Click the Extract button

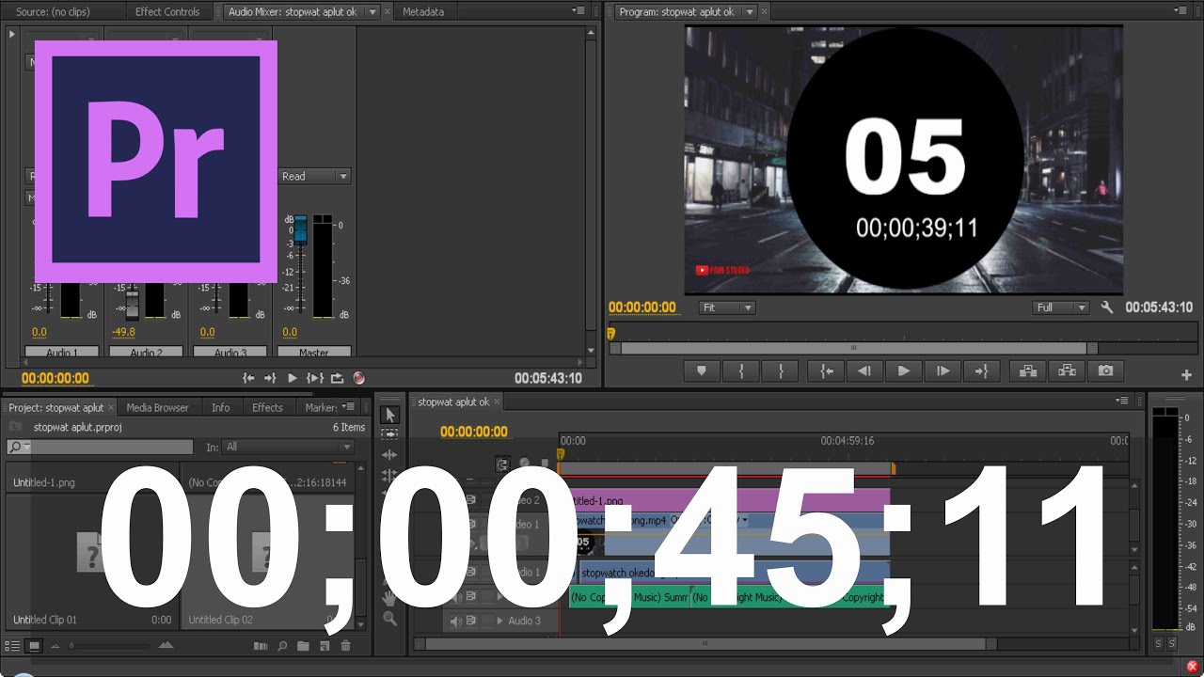tap(1067, 371)
